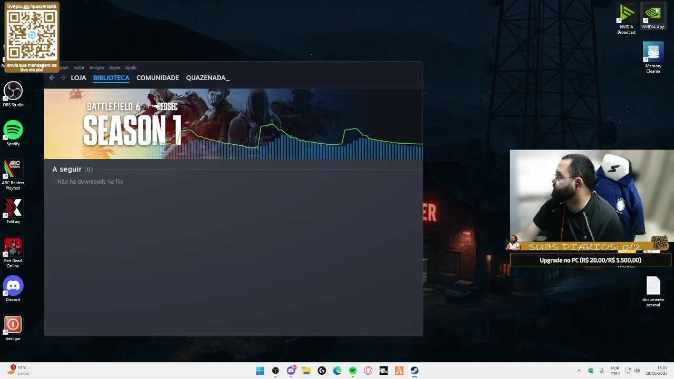Click the orange app icon in the taskbar
Screen dimensions: 674x379
[399, 371]
